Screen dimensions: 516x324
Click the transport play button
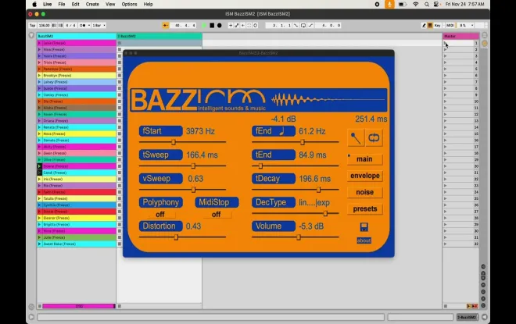[x=204, y=25]
